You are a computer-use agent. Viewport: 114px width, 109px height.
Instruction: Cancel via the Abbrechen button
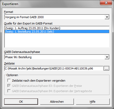(x=57, y=102)
